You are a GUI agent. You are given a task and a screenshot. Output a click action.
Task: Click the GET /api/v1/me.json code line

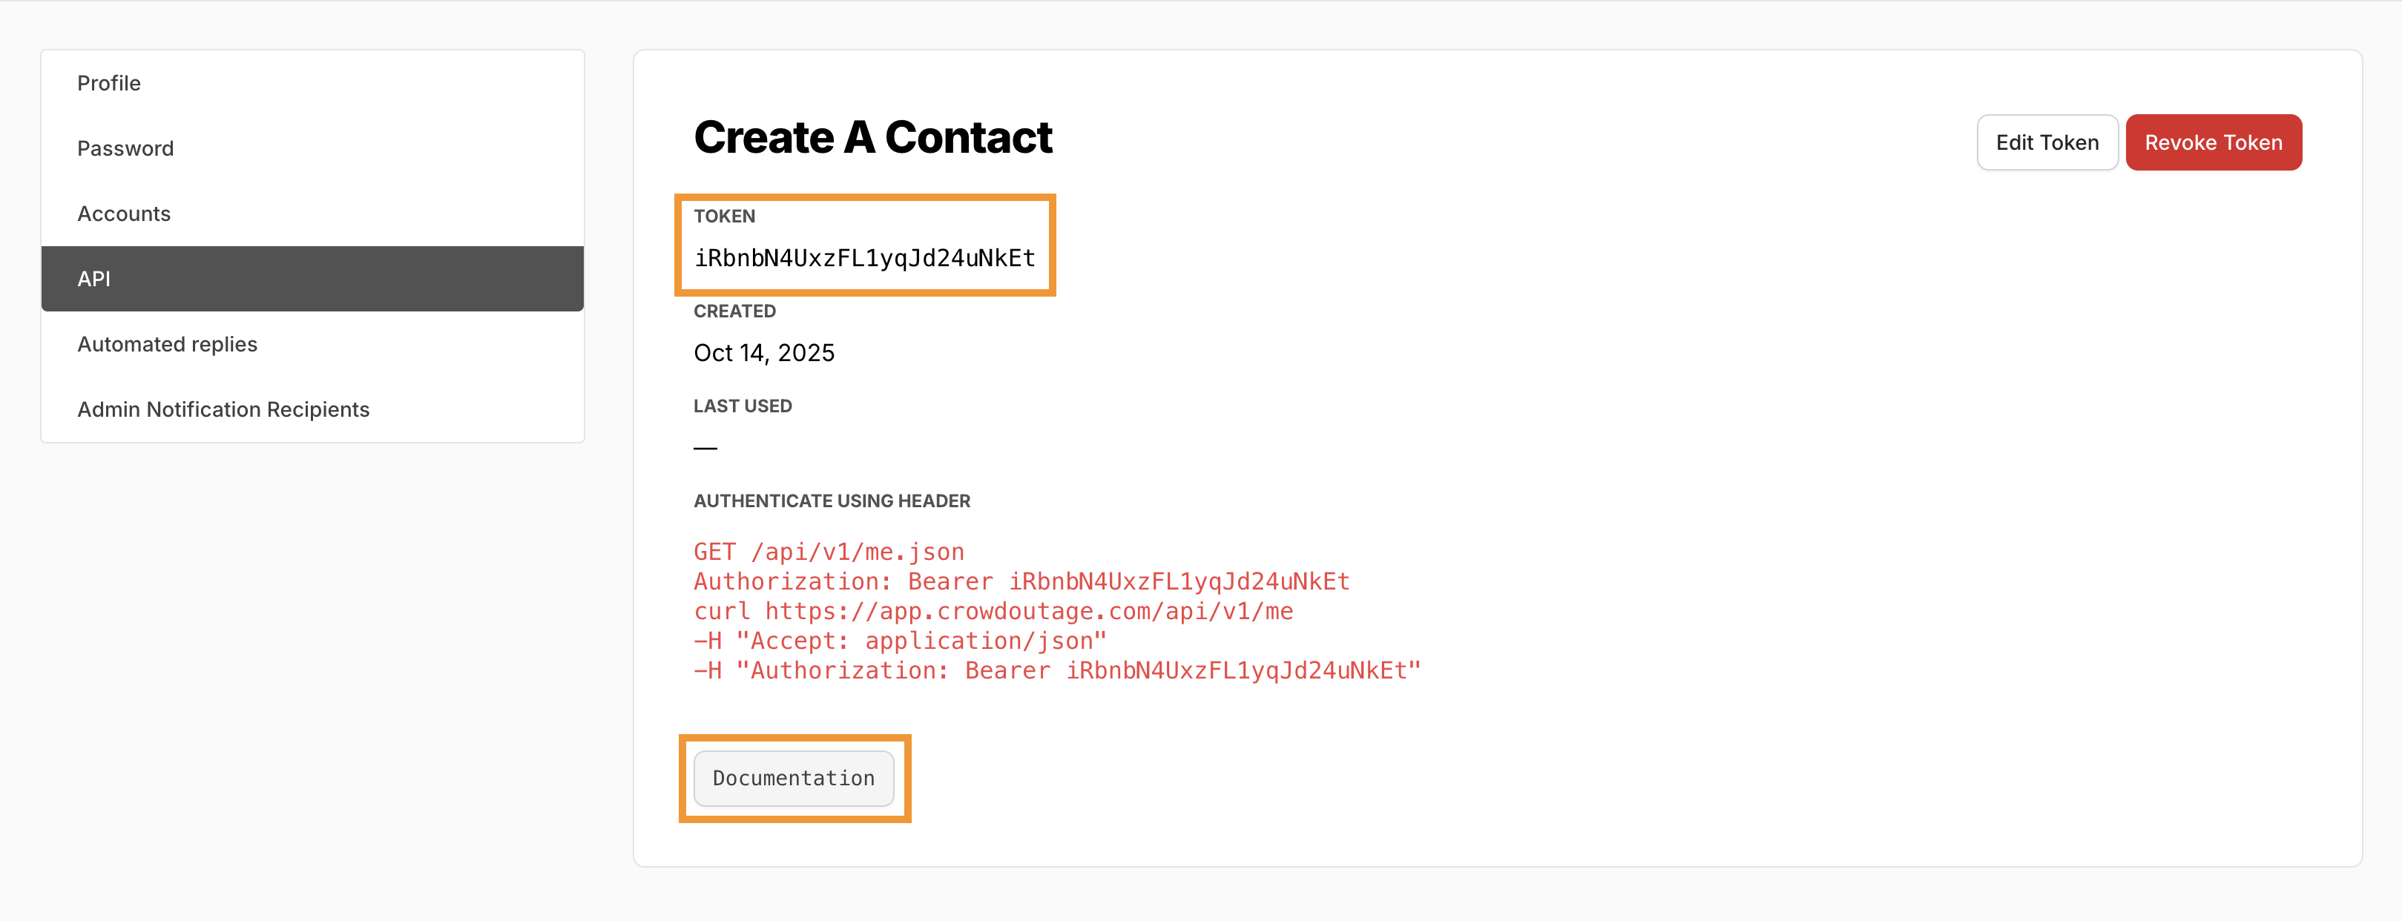(x=829, y=552)
